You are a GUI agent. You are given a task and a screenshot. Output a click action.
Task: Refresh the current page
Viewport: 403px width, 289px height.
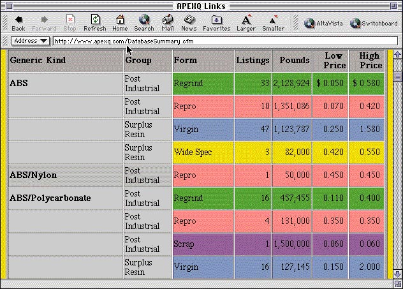click(95, 23)
